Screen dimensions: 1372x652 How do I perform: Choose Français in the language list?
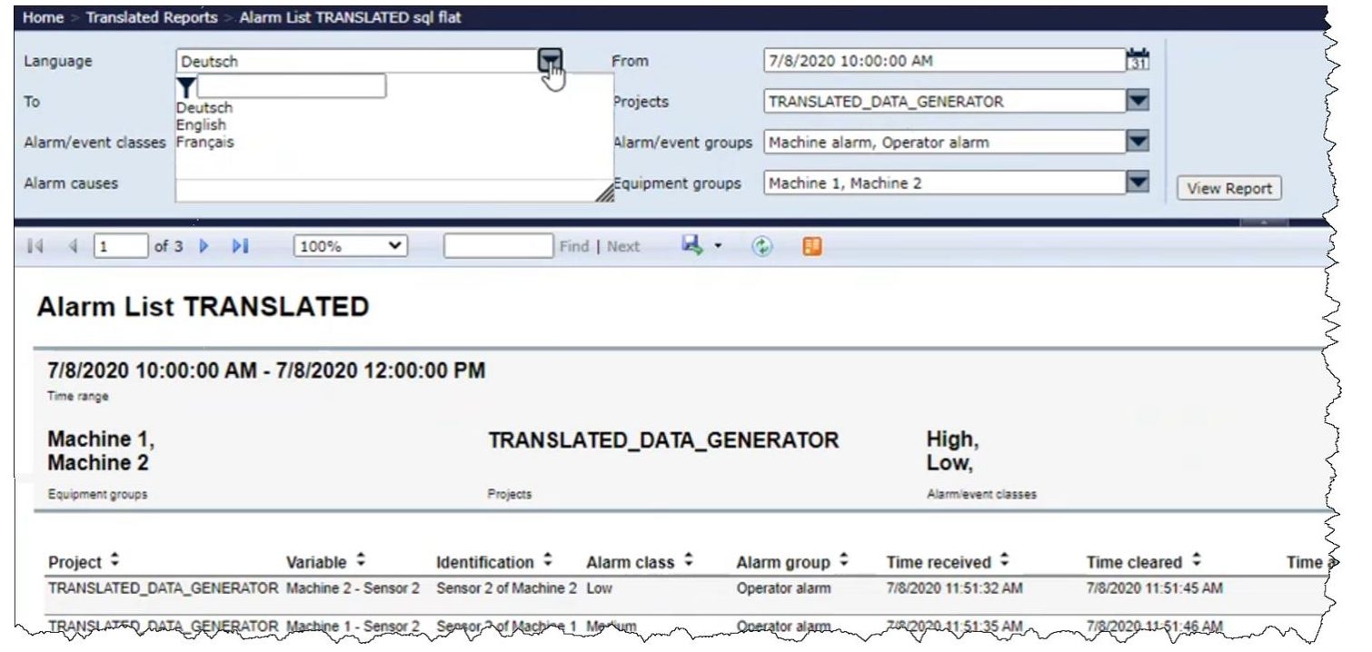204,143
